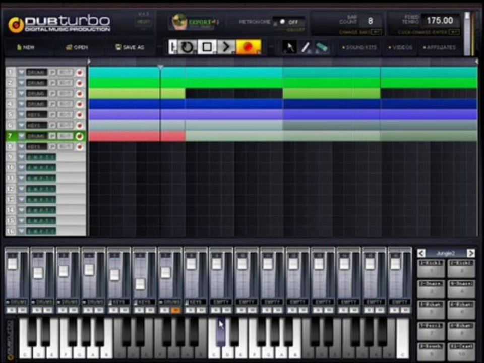Open track 4 dropdown arrow
This screenshot has width=484, height=363.
pos(21,104)
